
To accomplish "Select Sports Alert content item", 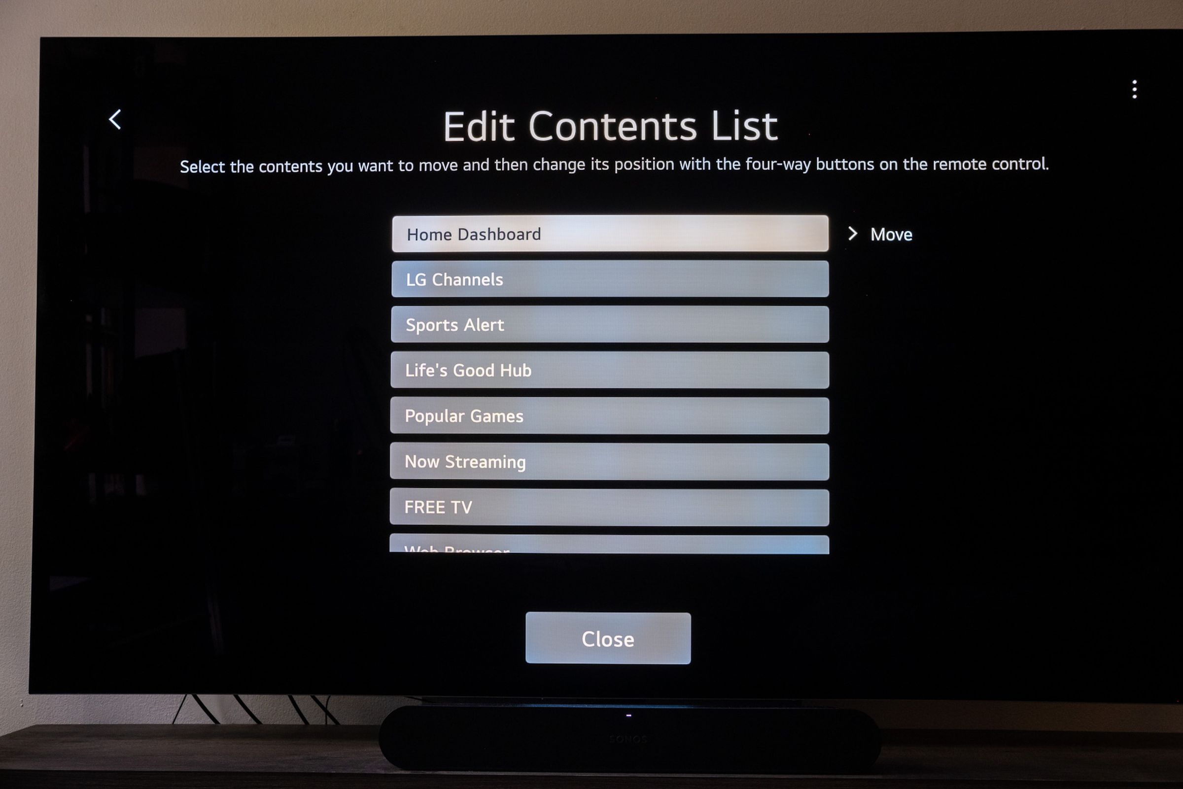I will tap(611, 325).
